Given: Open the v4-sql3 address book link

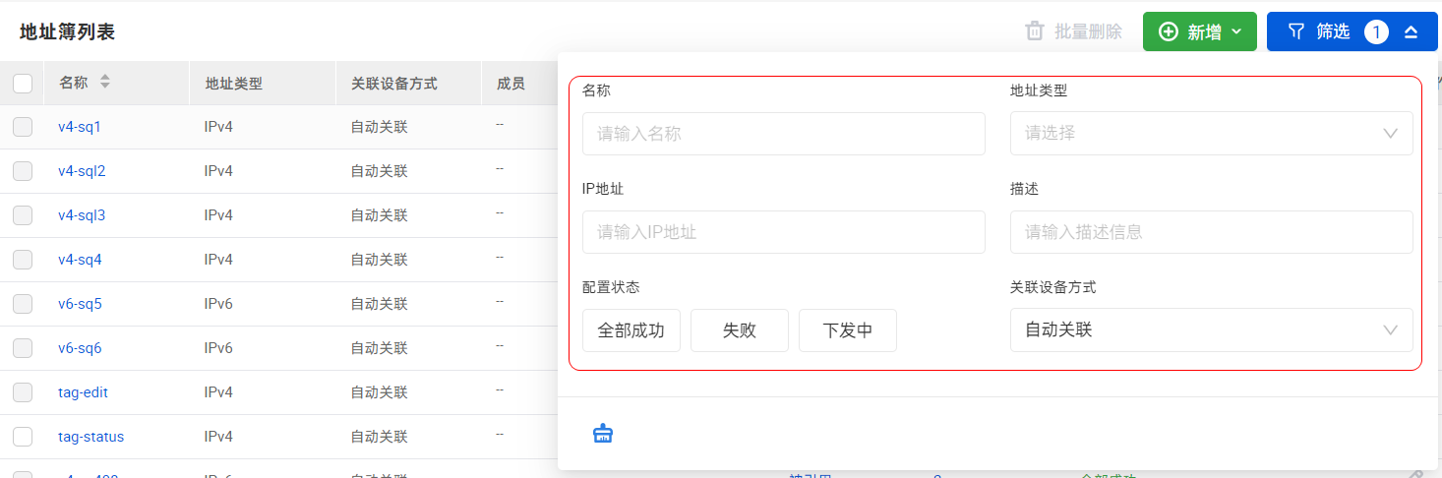Looking at the screenshot, I should click(82, 215).
